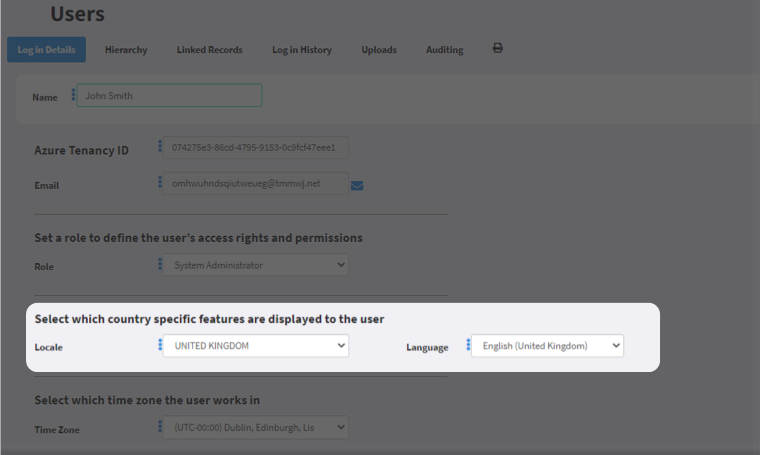Click the Azure Tenancy ID label
760x455 pixels.
pyautogui.click(x=81, y=150)
